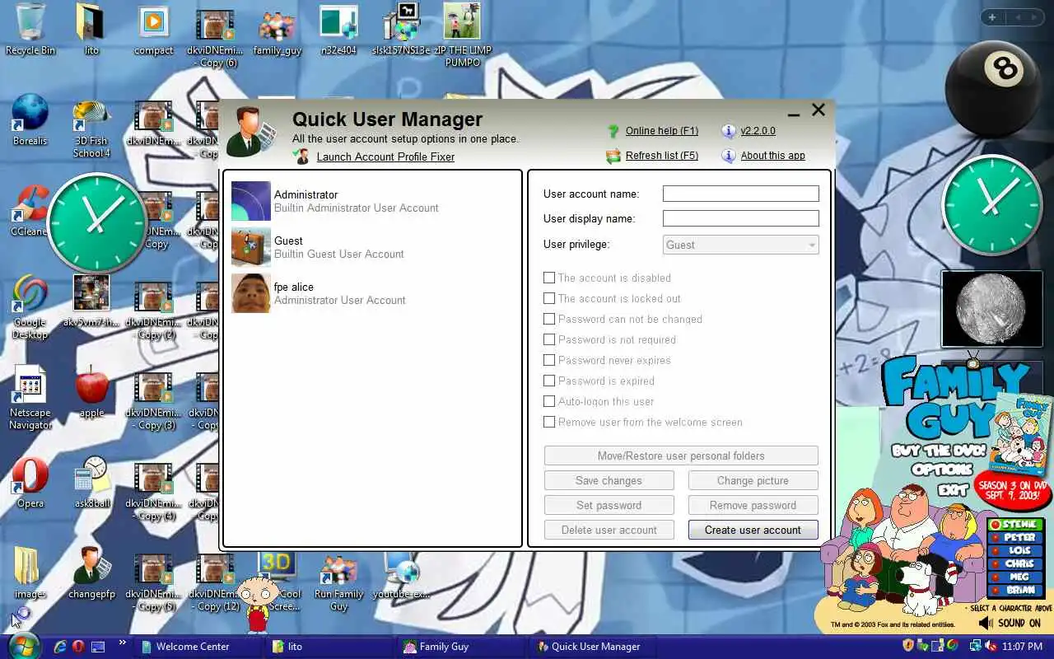Click the Create user account button
This screenshot has width=1054, height=659.
753,530
